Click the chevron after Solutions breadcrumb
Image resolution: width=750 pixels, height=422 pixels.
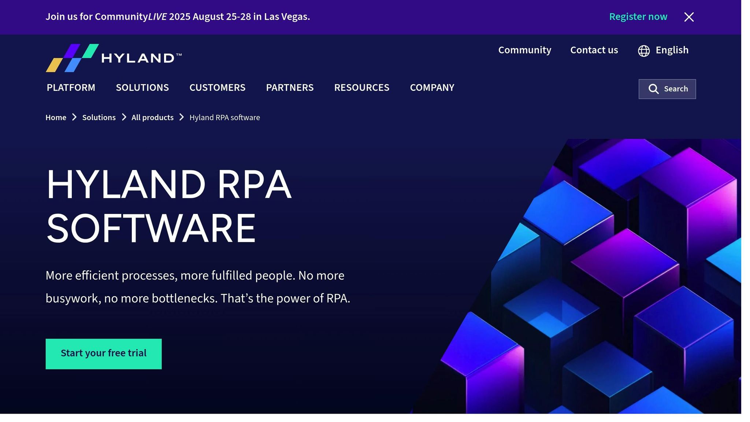(124, 117)
